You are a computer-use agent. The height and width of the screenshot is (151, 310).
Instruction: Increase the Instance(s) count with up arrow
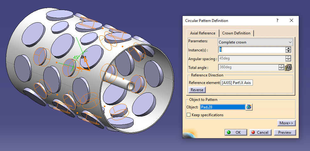coord(288,48)
